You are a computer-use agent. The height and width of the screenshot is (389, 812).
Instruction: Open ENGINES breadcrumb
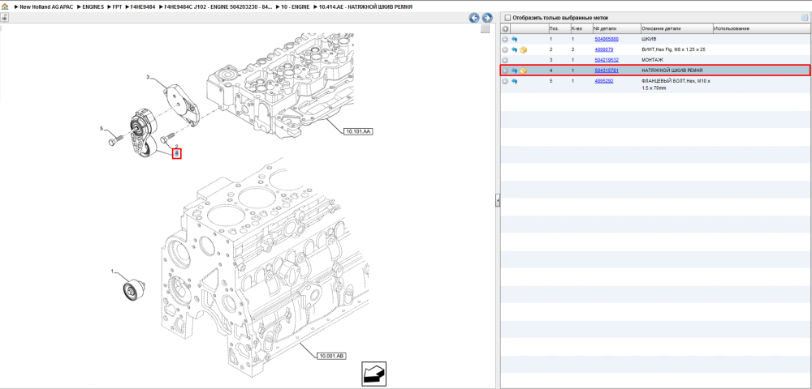[93, 6]
